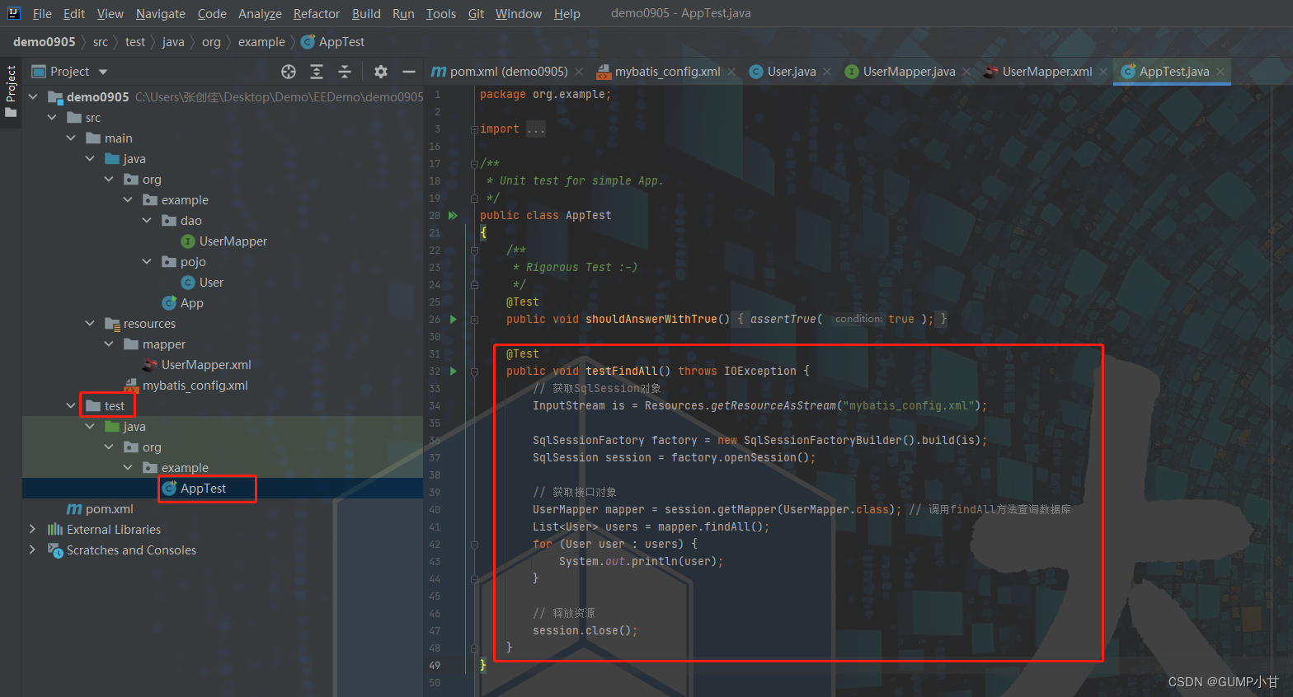1293x697 pixels.
Task: Open the Build menu
Action: (366, 14)
